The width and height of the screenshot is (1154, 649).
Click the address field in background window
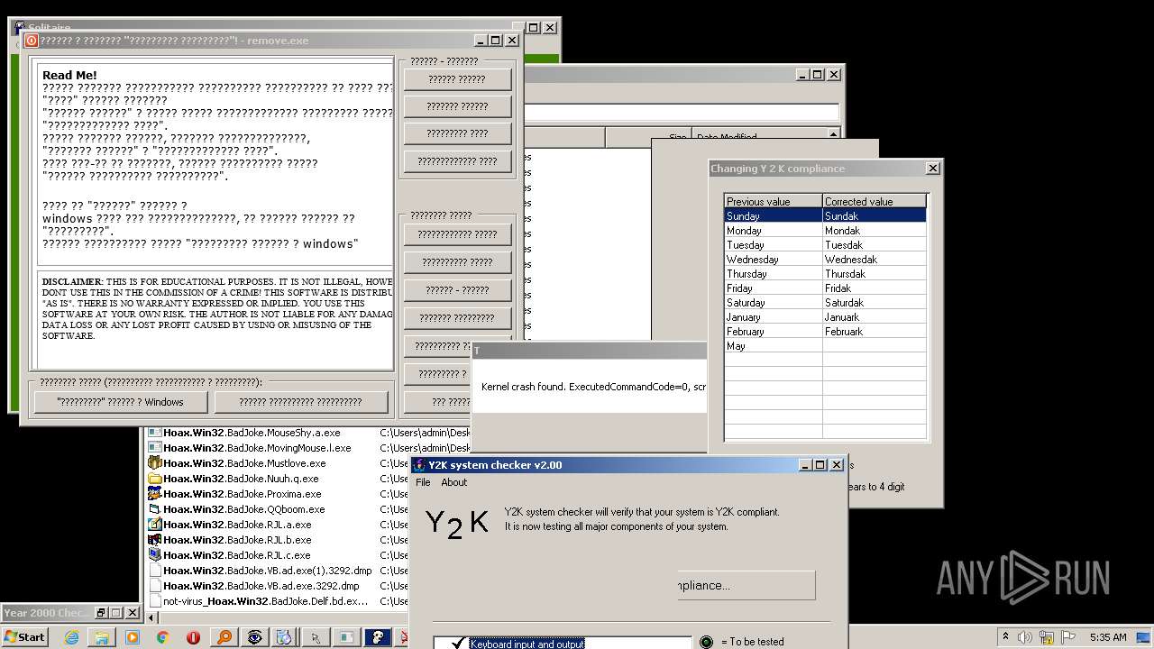681,113
